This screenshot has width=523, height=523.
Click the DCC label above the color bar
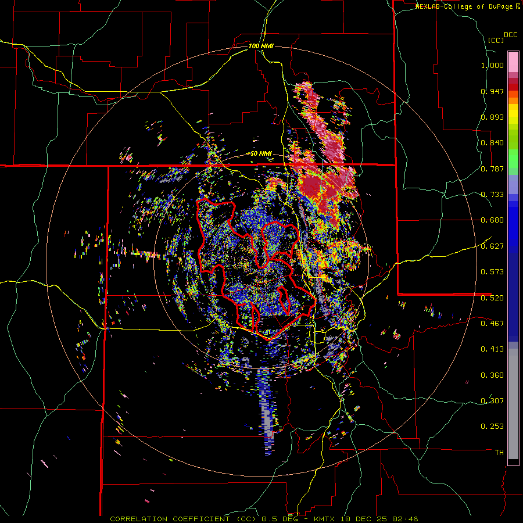pos(510,35)
